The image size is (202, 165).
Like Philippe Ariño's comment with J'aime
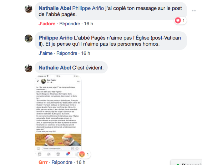click(x=45, y=53)
